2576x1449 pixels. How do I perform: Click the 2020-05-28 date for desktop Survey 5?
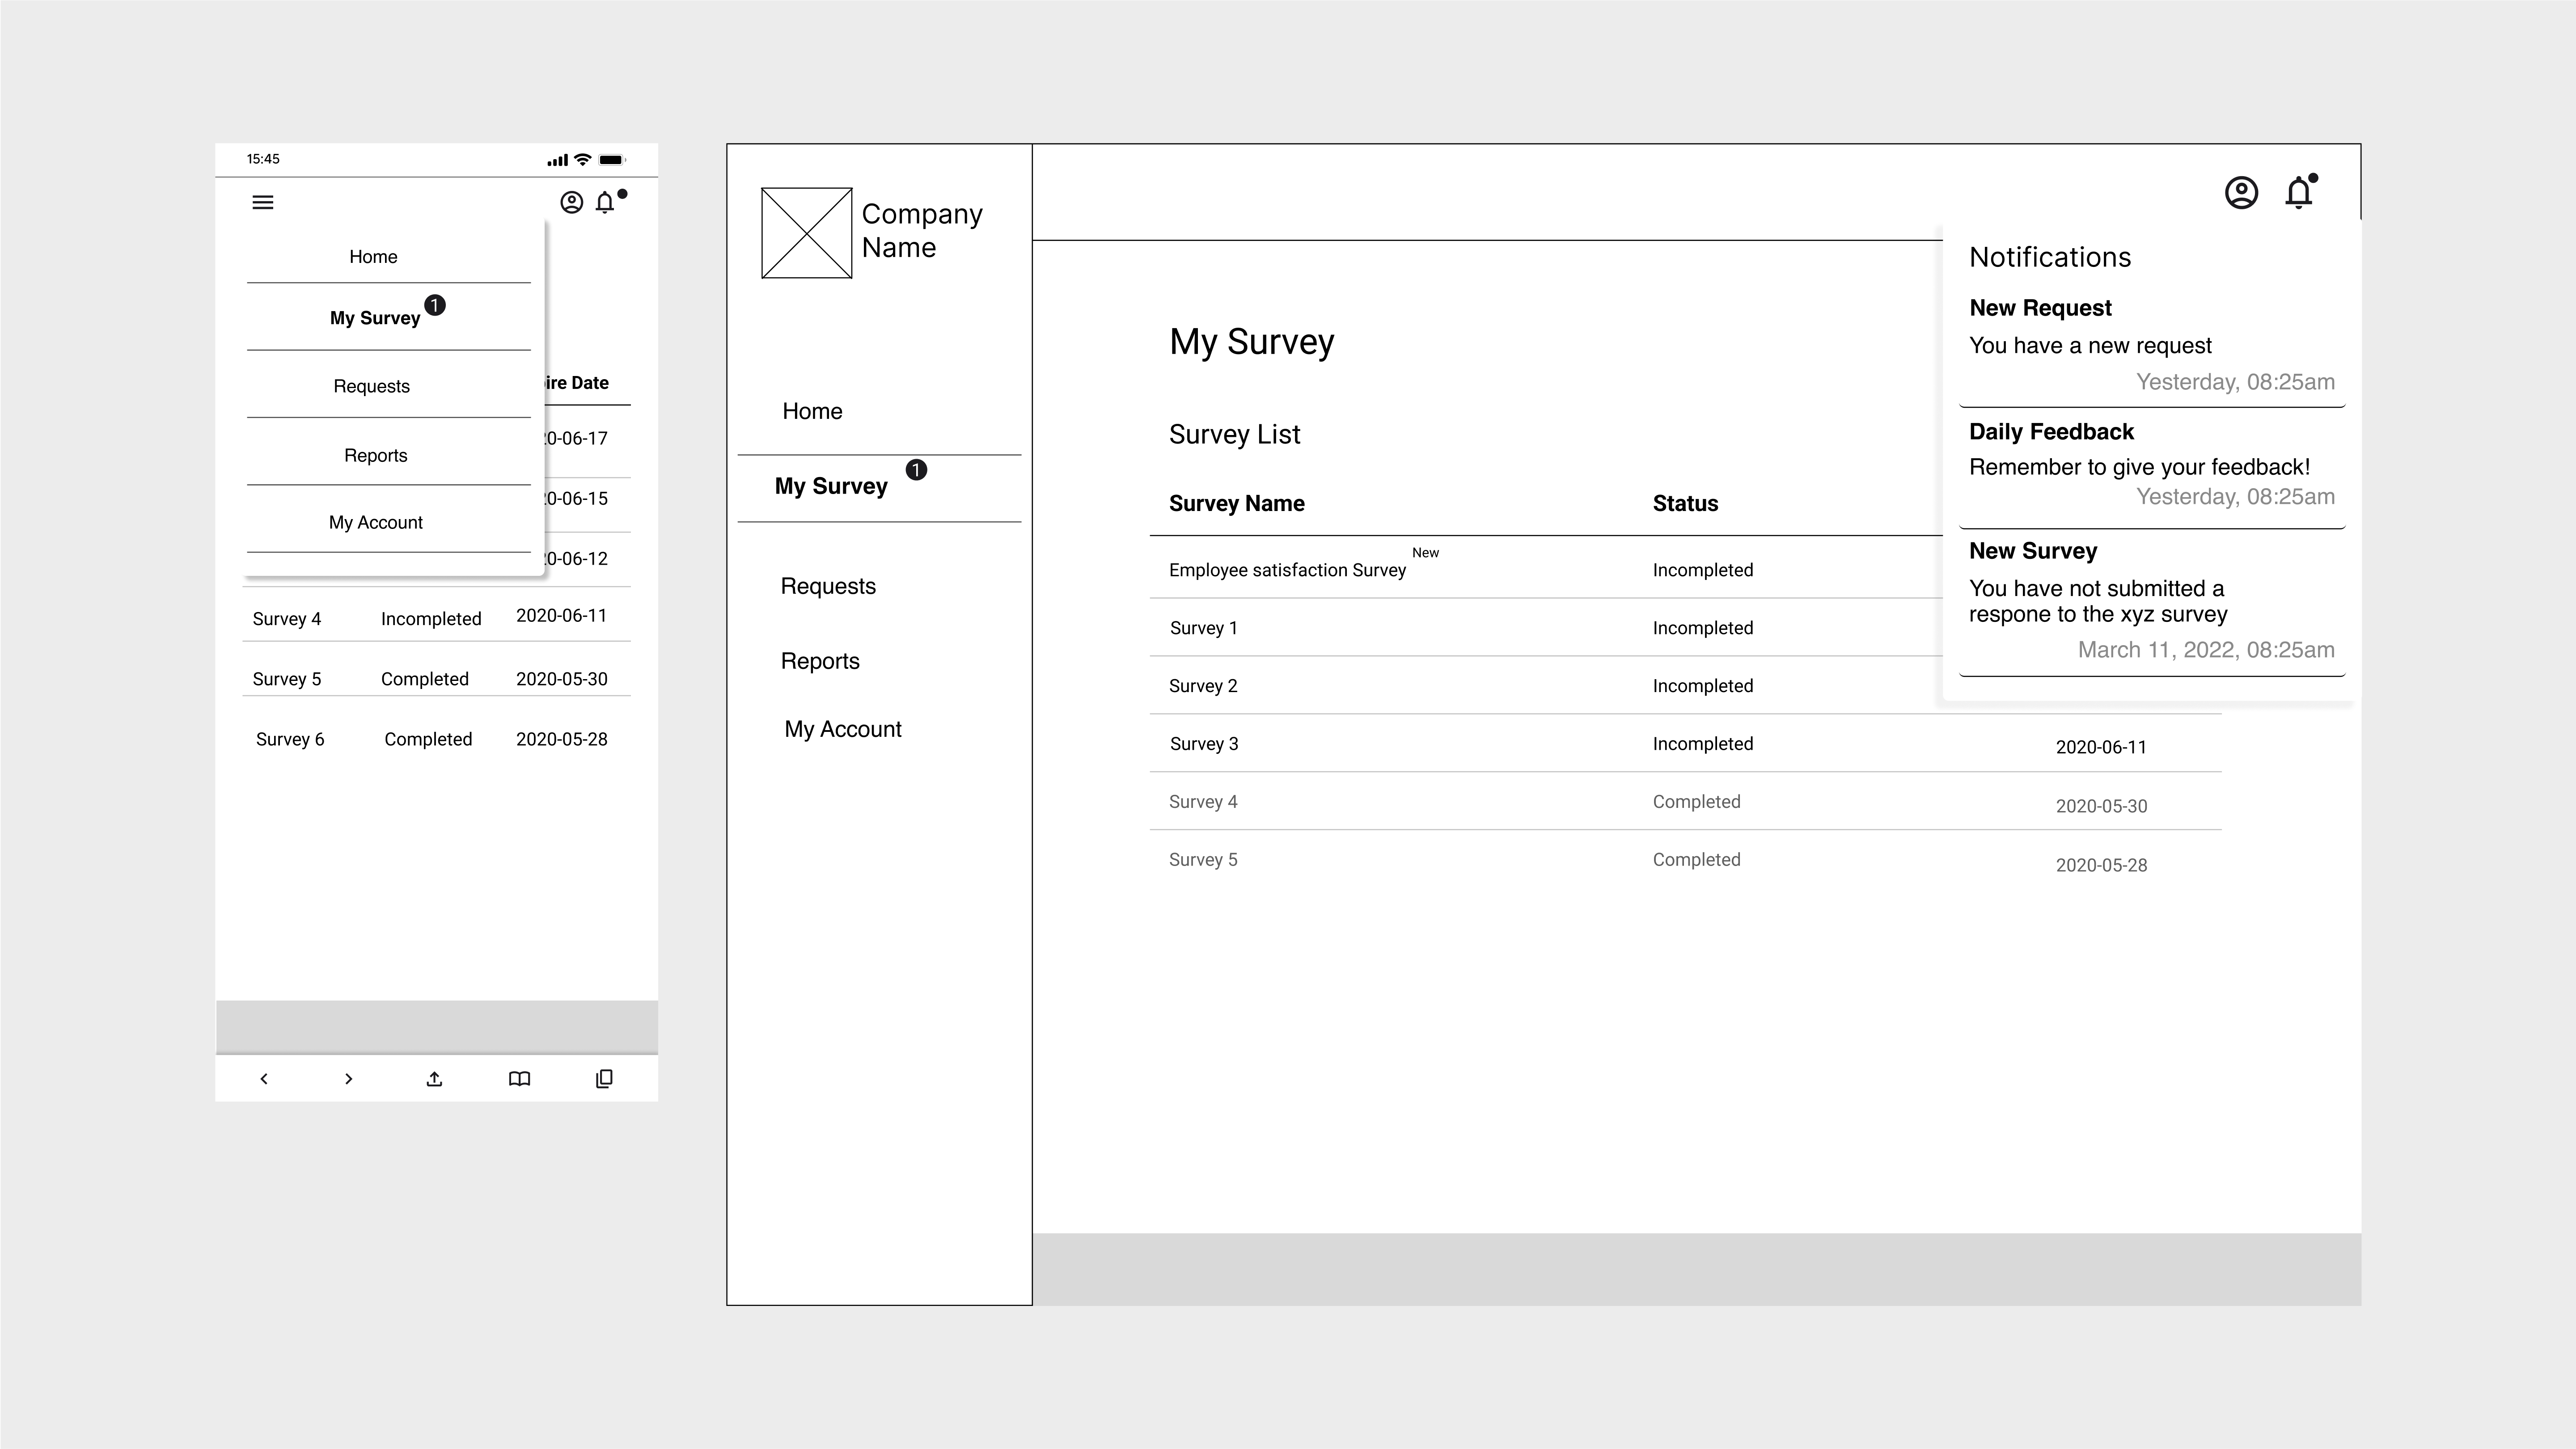[2101, 865]
